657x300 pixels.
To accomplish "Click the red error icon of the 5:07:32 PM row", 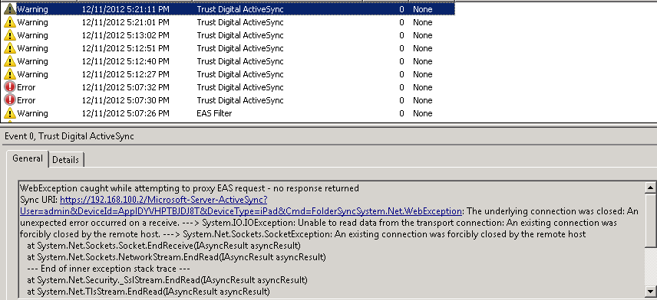I will coord(10,87).
